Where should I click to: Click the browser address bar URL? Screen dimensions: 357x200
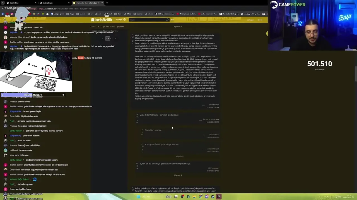click(x=65, y=9)
